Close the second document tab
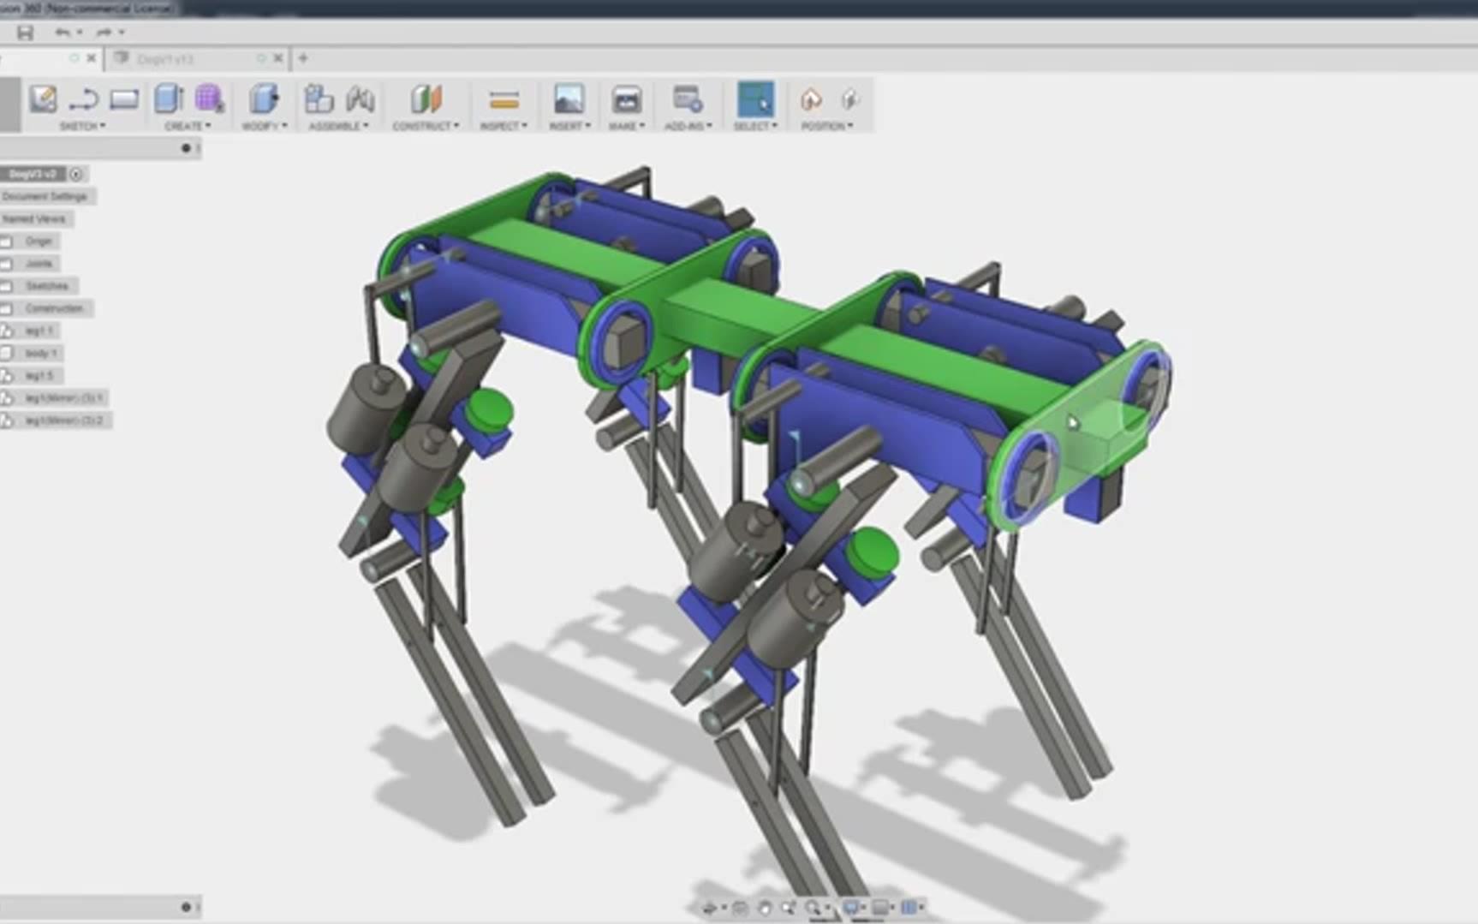 277,58
